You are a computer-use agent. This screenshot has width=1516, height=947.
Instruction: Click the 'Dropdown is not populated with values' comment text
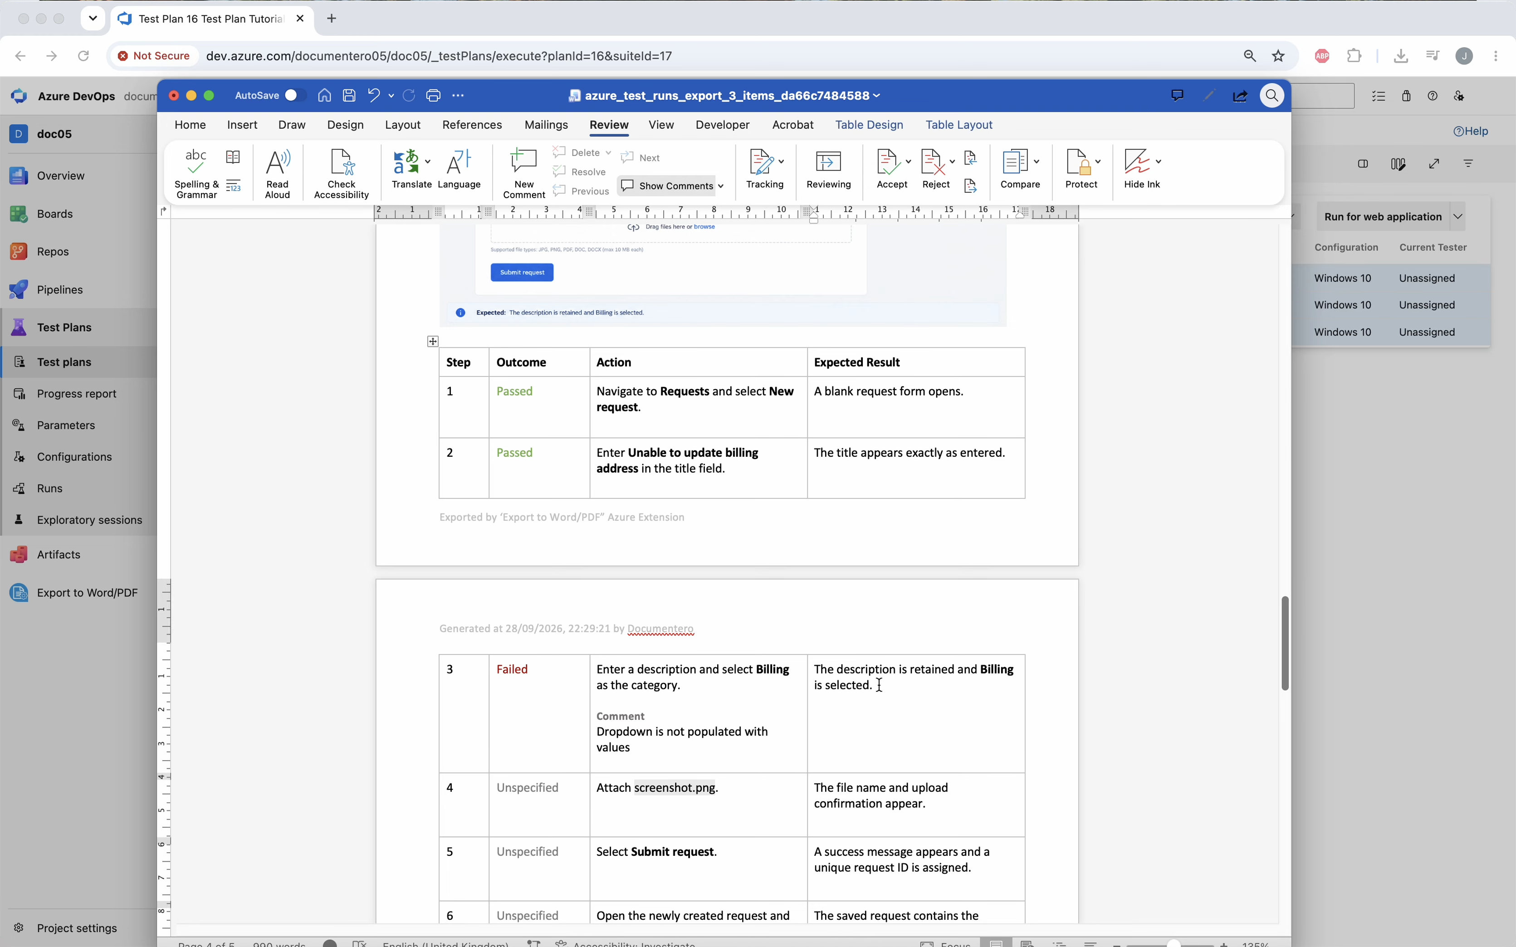coord(682,740)
